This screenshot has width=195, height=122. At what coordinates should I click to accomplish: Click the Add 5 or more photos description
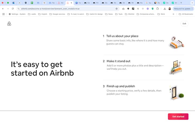click(x=135, y=67)
